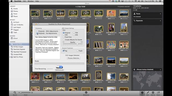Open the Trash item in sidebar
172x96 pixels.
coord(15,33)
